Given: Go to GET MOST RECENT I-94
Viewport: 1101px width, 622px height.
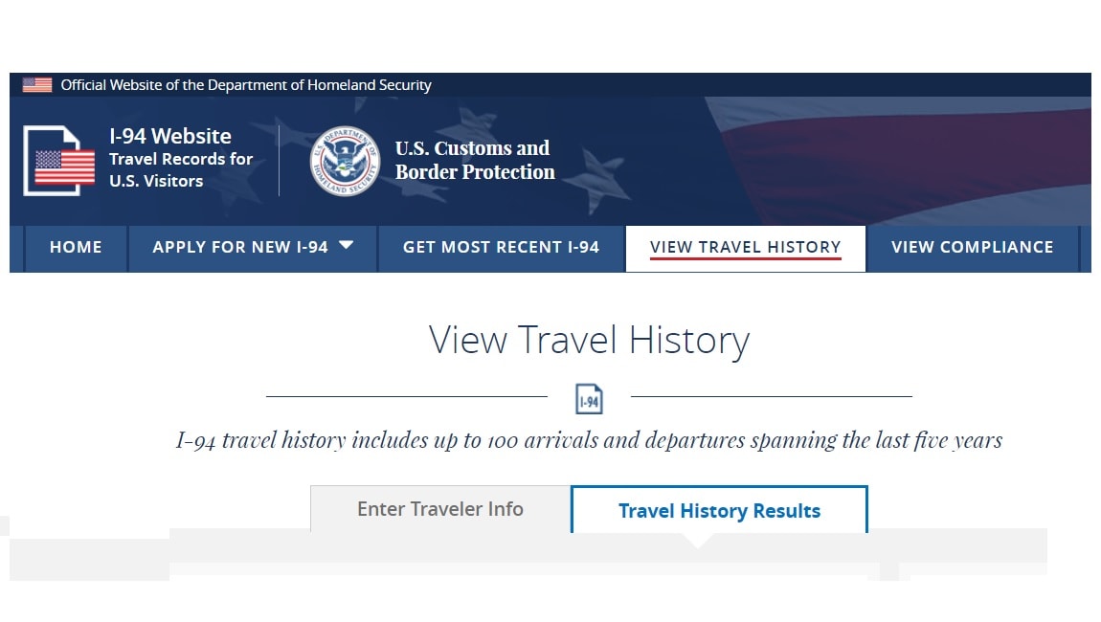Looking at the screenshot, I should [502, 248].
